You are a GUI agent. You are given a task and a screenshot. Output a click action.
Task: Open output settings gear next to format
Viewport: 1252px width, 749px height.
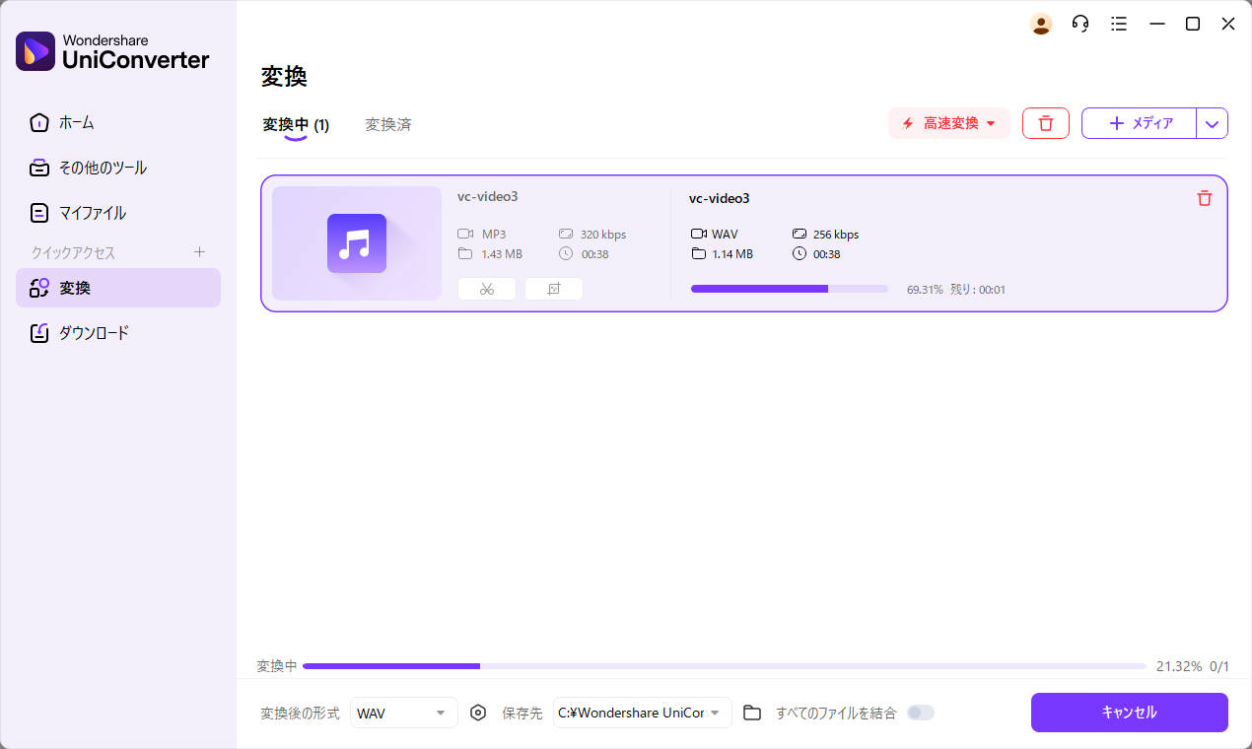point(478,713)
